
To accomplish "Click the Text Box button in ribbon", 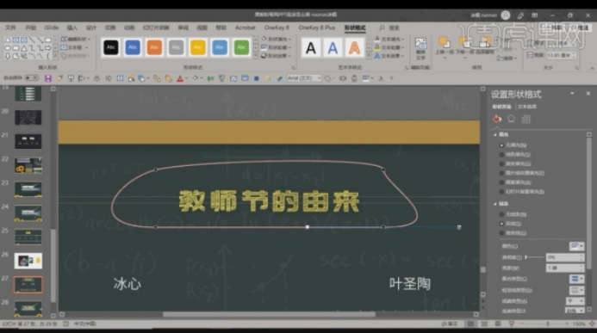I will (x=74, y=47).
